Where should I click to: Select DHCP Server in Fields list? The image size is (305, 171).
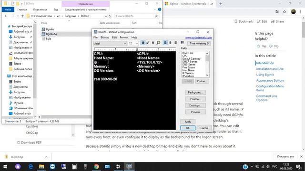(x=190, y=62)
